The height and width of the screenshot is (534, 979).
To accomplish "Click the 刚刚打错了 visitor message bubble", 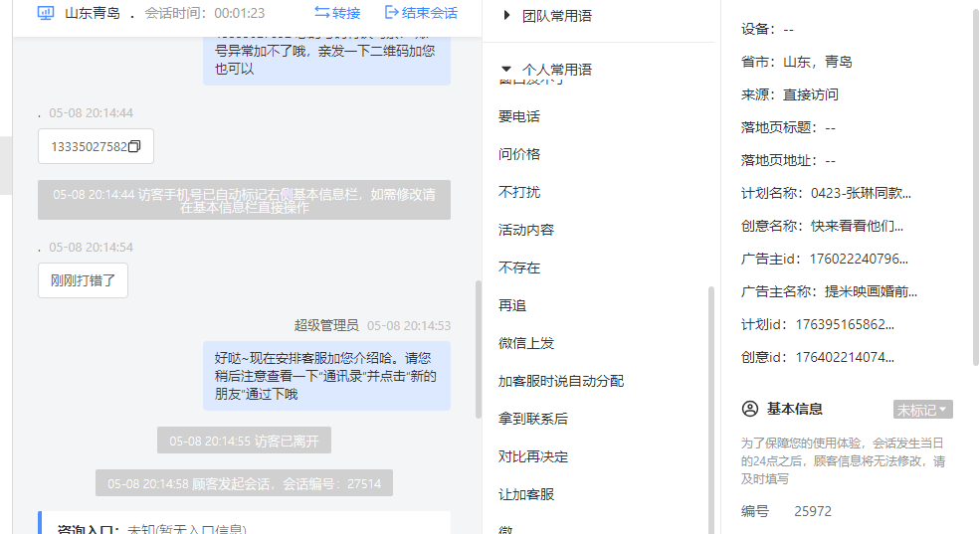I will click(x=83, y=280).
